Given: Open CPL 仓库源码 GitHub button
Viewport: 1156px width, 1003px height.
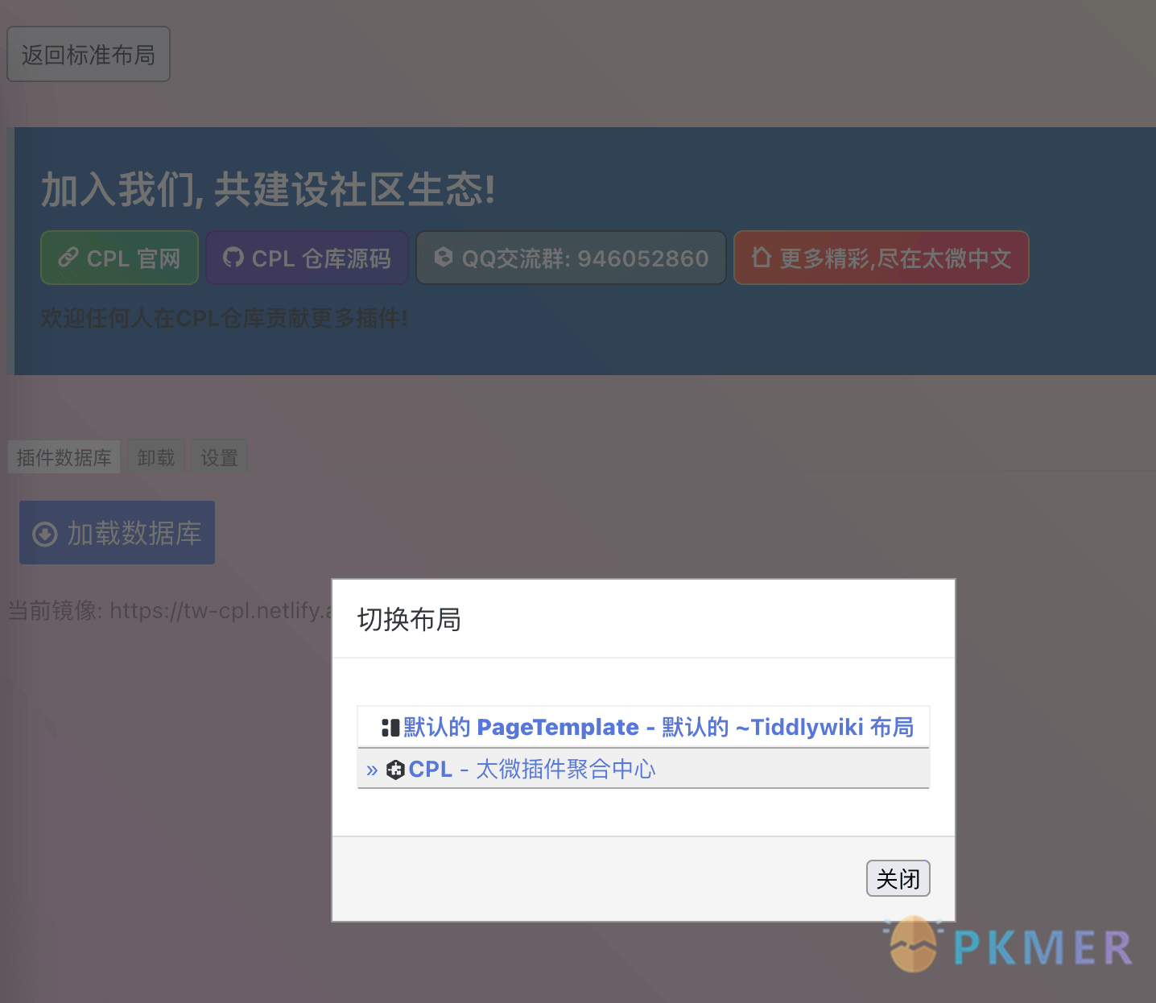Looking at the screenshot, I should (307, 258).
